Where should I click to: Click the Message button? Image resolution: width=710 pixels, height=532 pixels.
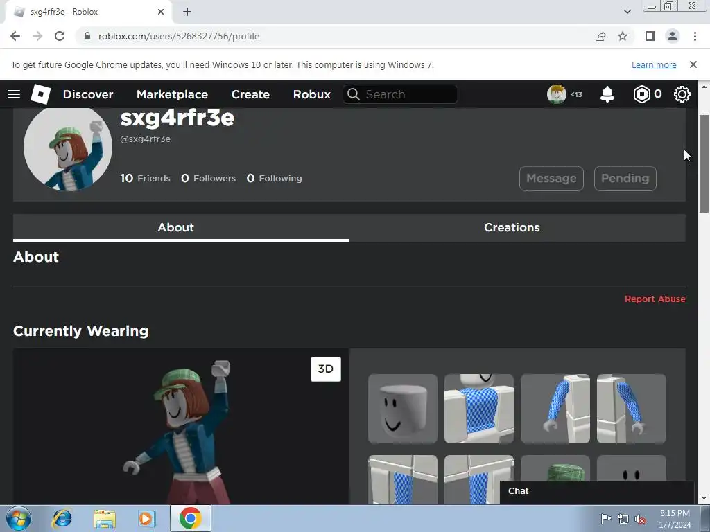pos(551,179)
